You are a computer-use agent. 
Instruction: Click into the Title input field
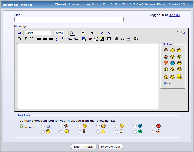coord(69,20)
